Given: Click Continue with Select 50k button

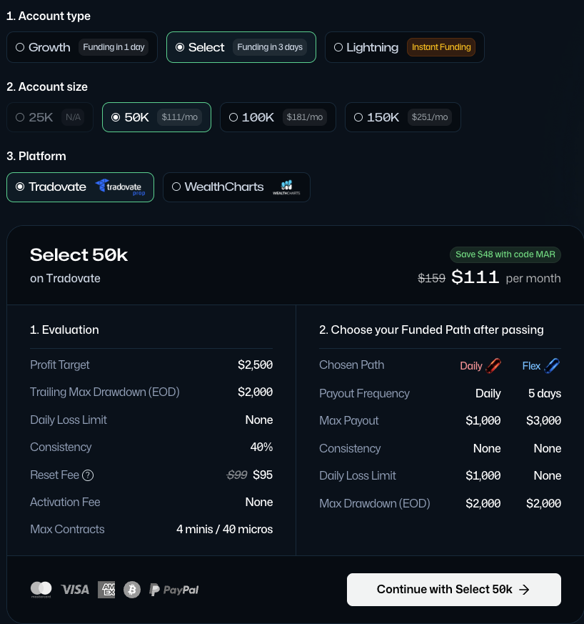Looking at the screenshot, I should coord(453,590).
